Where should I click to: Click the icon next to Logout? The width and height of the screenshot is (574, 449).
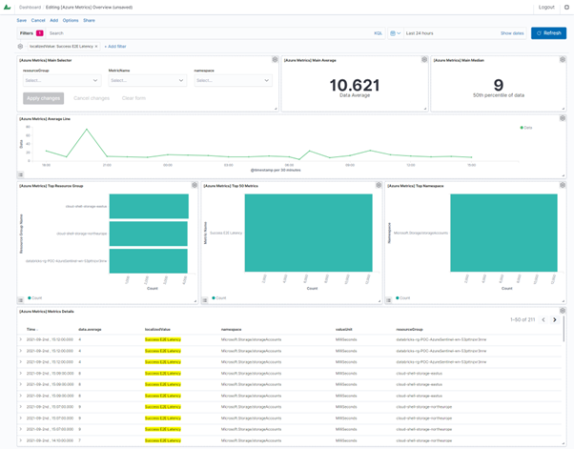pyautogui.click(x=566, y=7)
